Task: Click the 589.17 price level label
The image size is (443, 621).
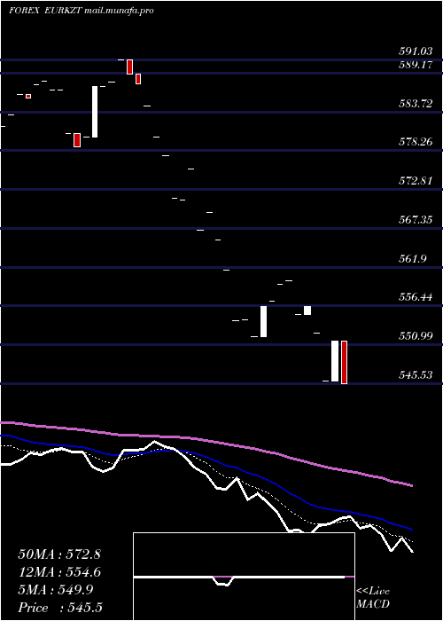Action: click(x=416, y=65)
